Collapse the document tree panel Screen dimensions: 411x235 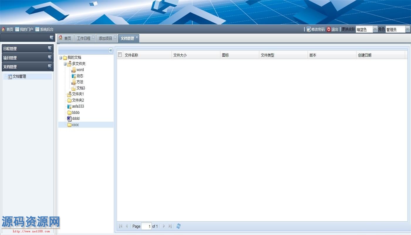point(111,50)
